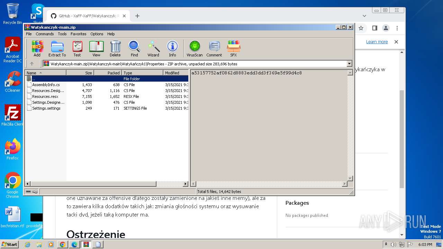Dismiss the Chrome notification bar
This screenshot has height=249, width=443.
coord(396,42)
